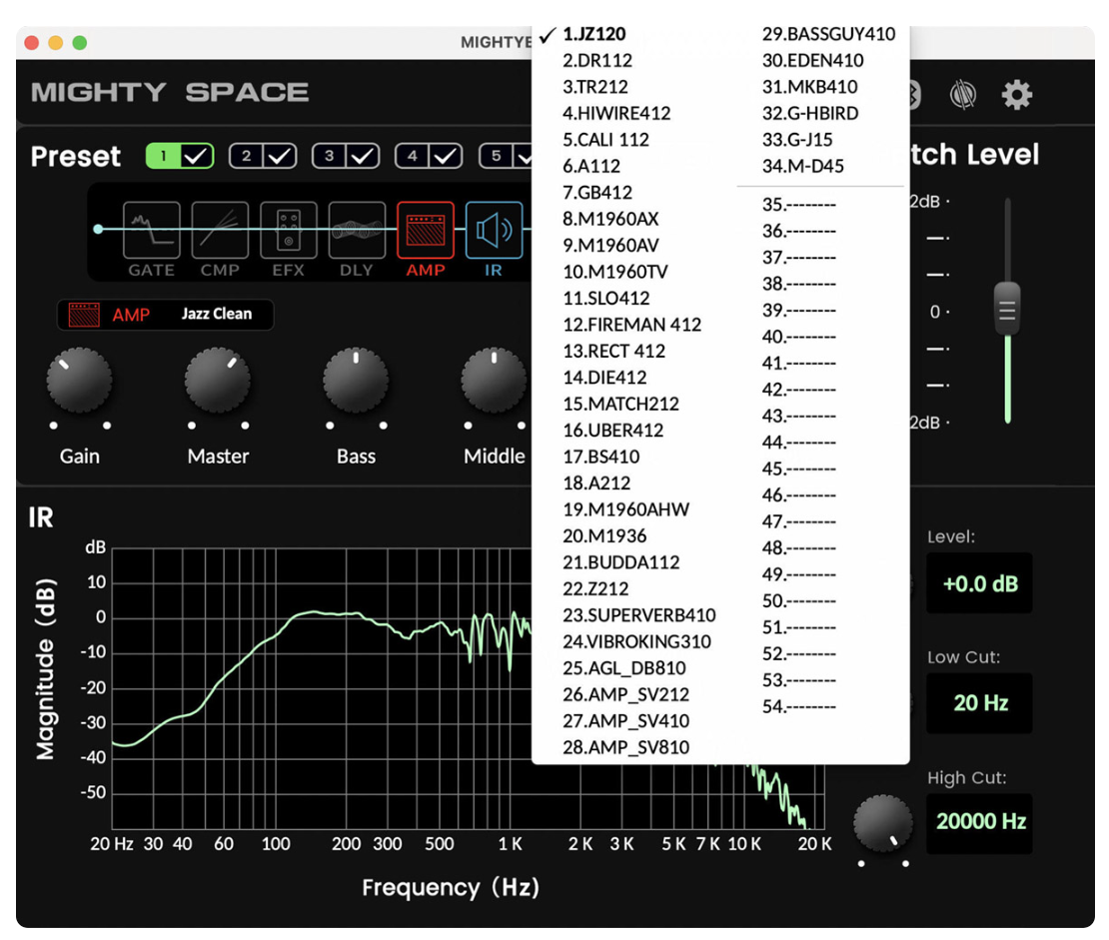This screenshot has height=940, width=1109.
Task: Pick 29.BASSGUY410 in the IR menu
Action: (828, 34)
